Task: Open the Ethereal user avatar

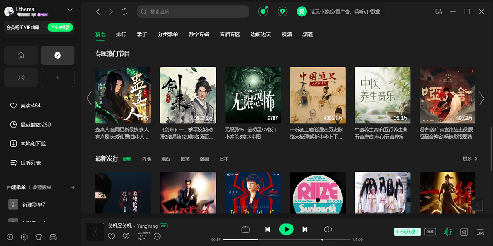Action: [x=9, y=12]
